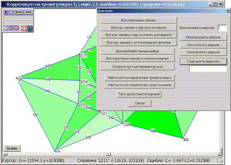The height and width of the screenshot is (165, 231).
Task: Click the gray-red square toolbar icon
Action: (x=11, y=27)
